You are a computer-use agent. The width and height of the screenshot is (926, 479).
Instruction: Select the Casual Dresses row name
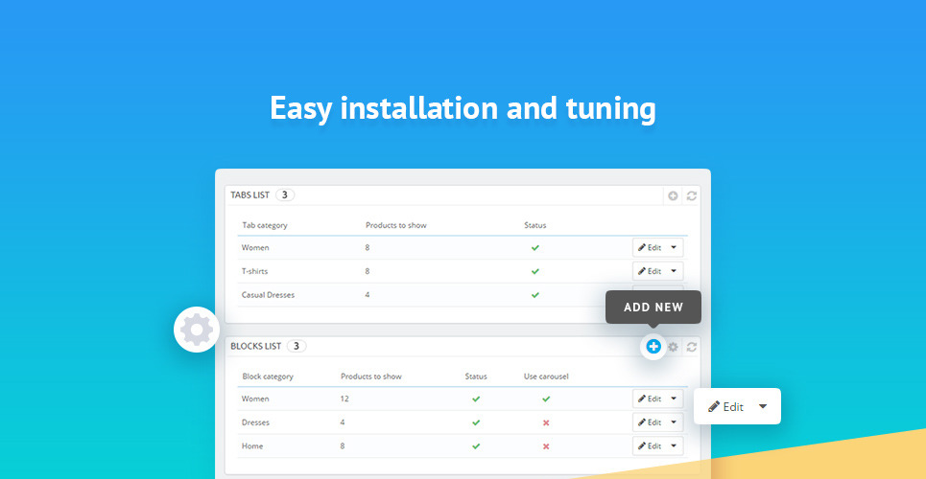click(x=269, y=295)
